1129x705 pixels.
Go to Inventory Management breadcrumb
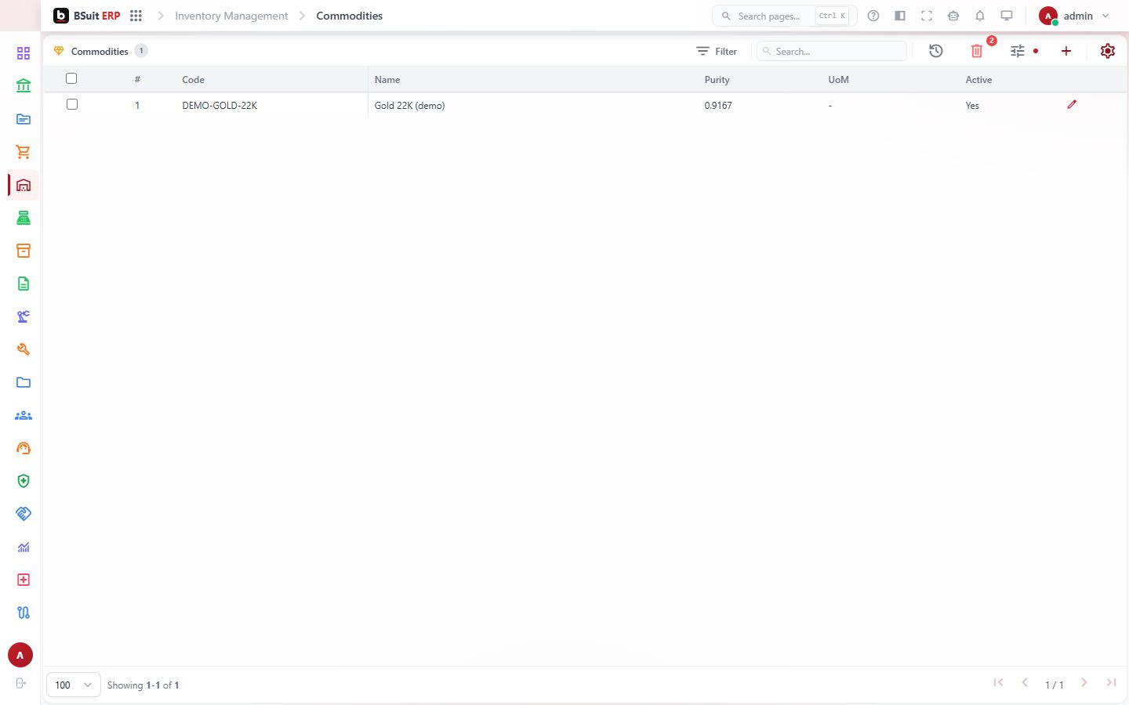coord(231,16)
